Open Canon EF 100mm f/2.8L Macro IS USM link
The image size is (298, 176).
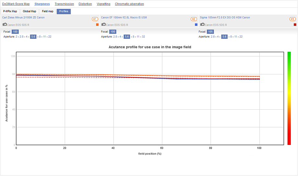pos(124,17)
